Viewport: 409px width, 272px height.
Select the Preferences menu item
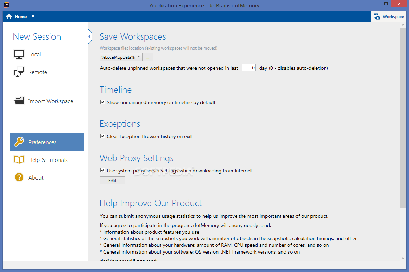coord(47,142)
